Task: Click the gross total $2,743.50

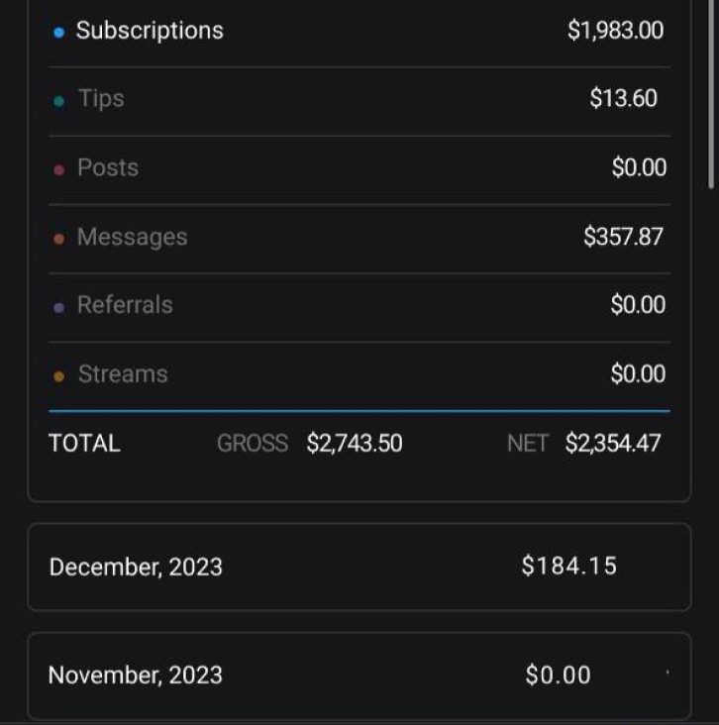Action: [x=355, y=444]
